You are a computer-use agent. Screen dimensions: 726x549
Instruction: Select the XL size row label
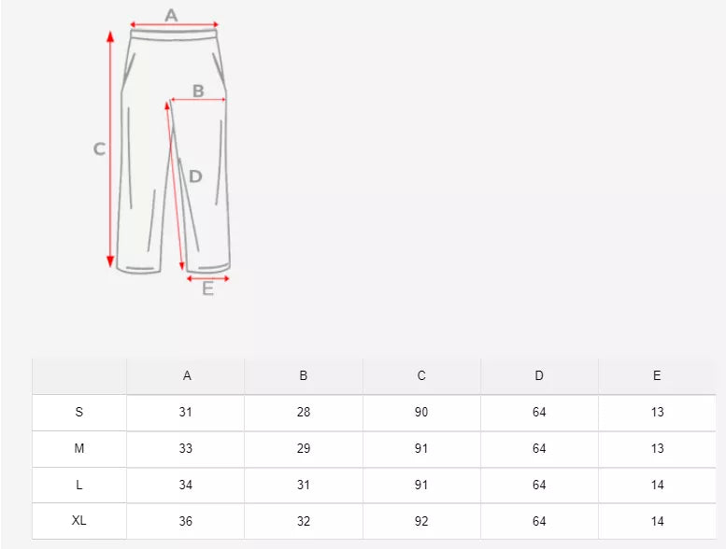tap(79, 521)
